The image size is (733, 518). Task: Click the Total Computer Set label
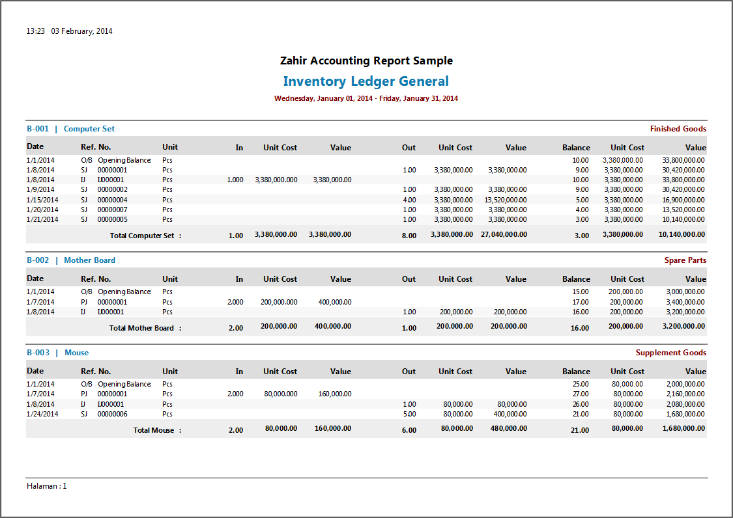point(145,236)
